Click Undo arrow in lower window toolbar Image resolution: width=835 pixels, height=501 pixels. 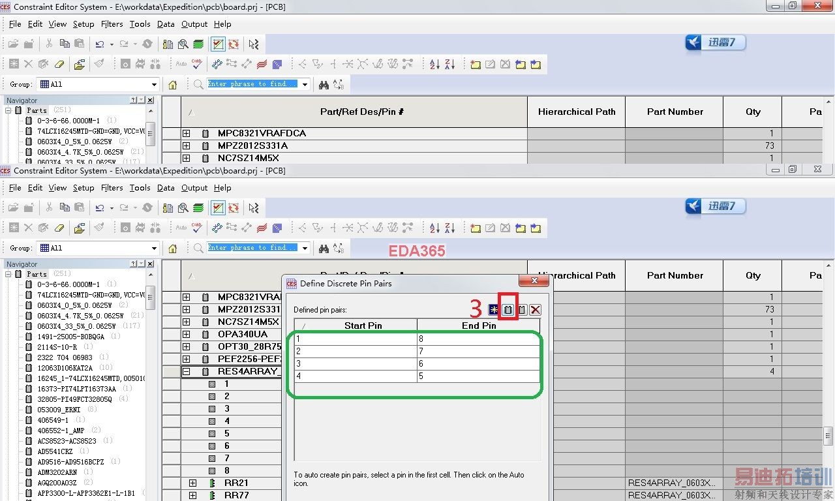99,207
